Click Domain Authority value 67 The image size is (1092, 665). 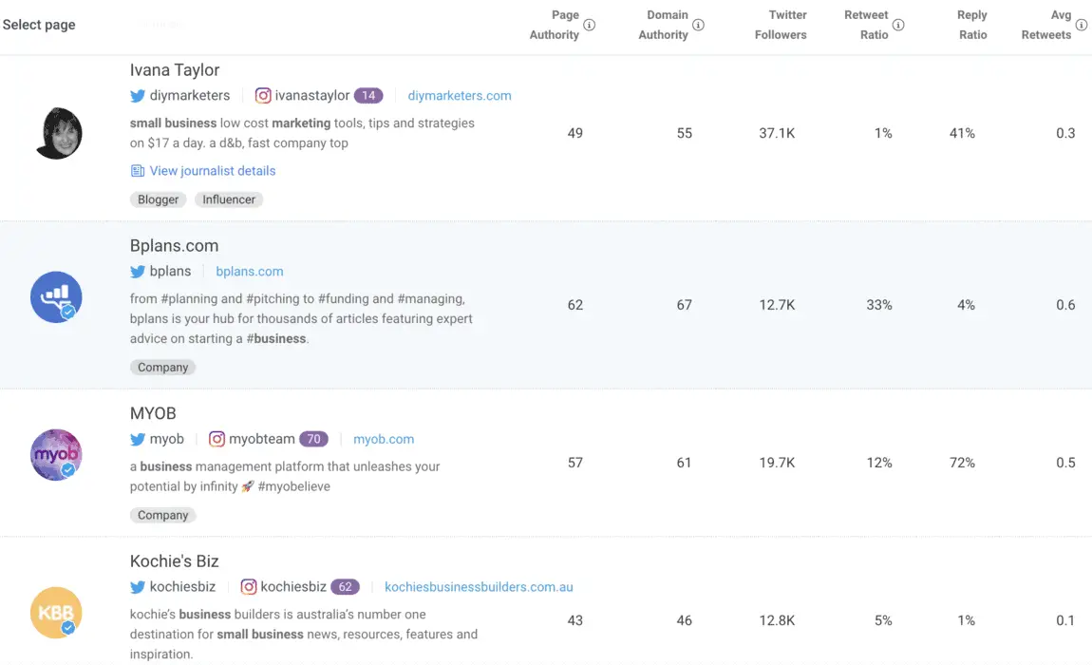[685, 305]
